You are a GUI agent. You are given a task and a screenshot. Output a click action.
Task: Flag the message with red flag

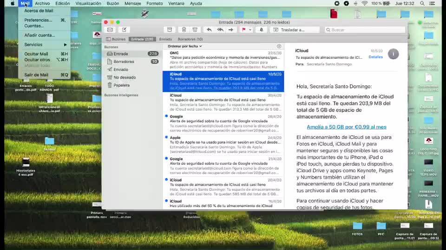[x=244, y=30]
